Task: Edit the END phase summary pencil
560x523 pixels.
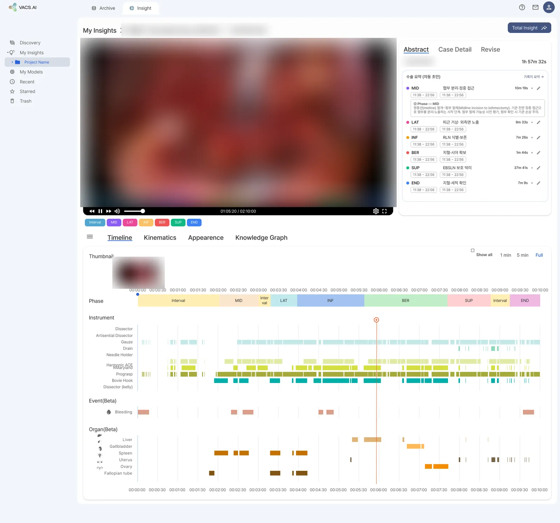Action: pyautogui.click(x=539, y=183)
